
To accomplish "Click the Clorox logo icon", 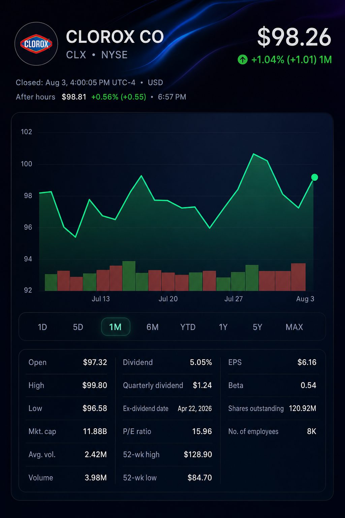I will (36, 44).
